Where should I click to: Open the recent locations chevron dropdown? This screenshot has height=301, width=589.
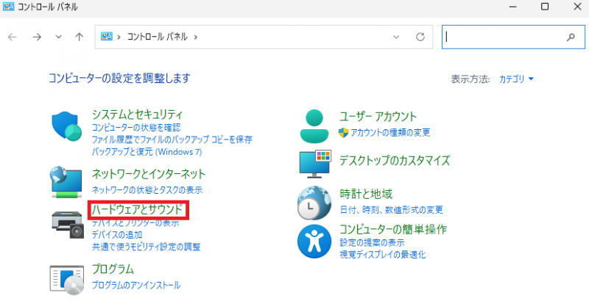(x=58, y=37)
